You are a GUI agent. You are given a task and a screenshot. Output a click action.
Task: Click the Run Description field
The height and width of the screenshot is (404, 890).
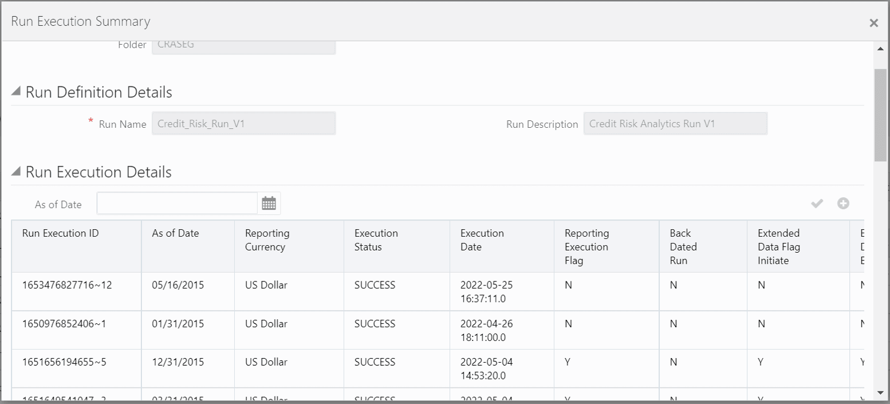(x=675, y=123)
